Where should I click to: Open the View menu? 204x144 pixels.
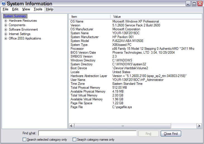(x=26, y=9)
